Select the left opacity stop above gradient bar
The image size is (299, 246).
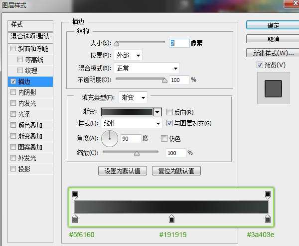pyautogui.click(x=75, y=195)
